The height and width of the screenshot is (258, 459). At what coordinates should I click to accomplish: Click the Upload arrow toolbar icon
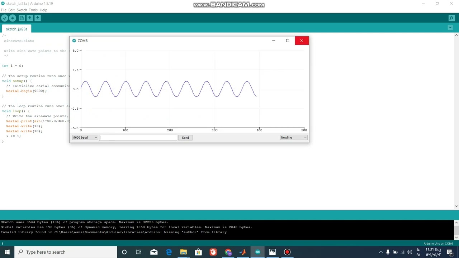point(13,18)
